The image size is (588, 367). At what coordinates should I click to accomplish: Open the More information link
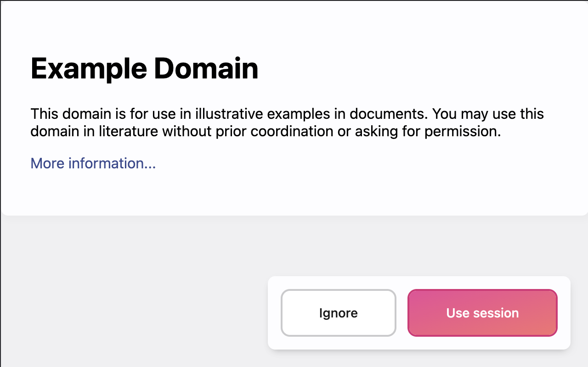[x=93, y=163]
